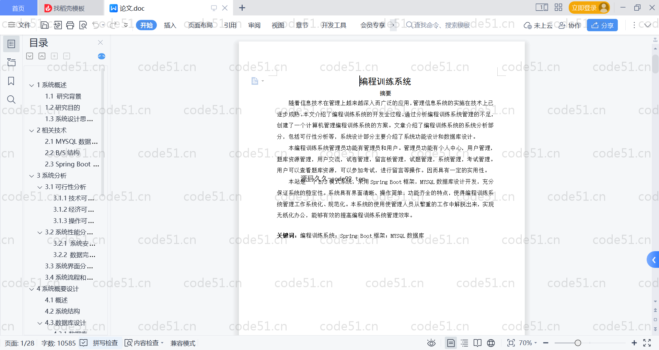Switch to 开发工具 ribbon tab
This screenshot has height=350, width=659.
pyautogui.click(x=334, y=25)
